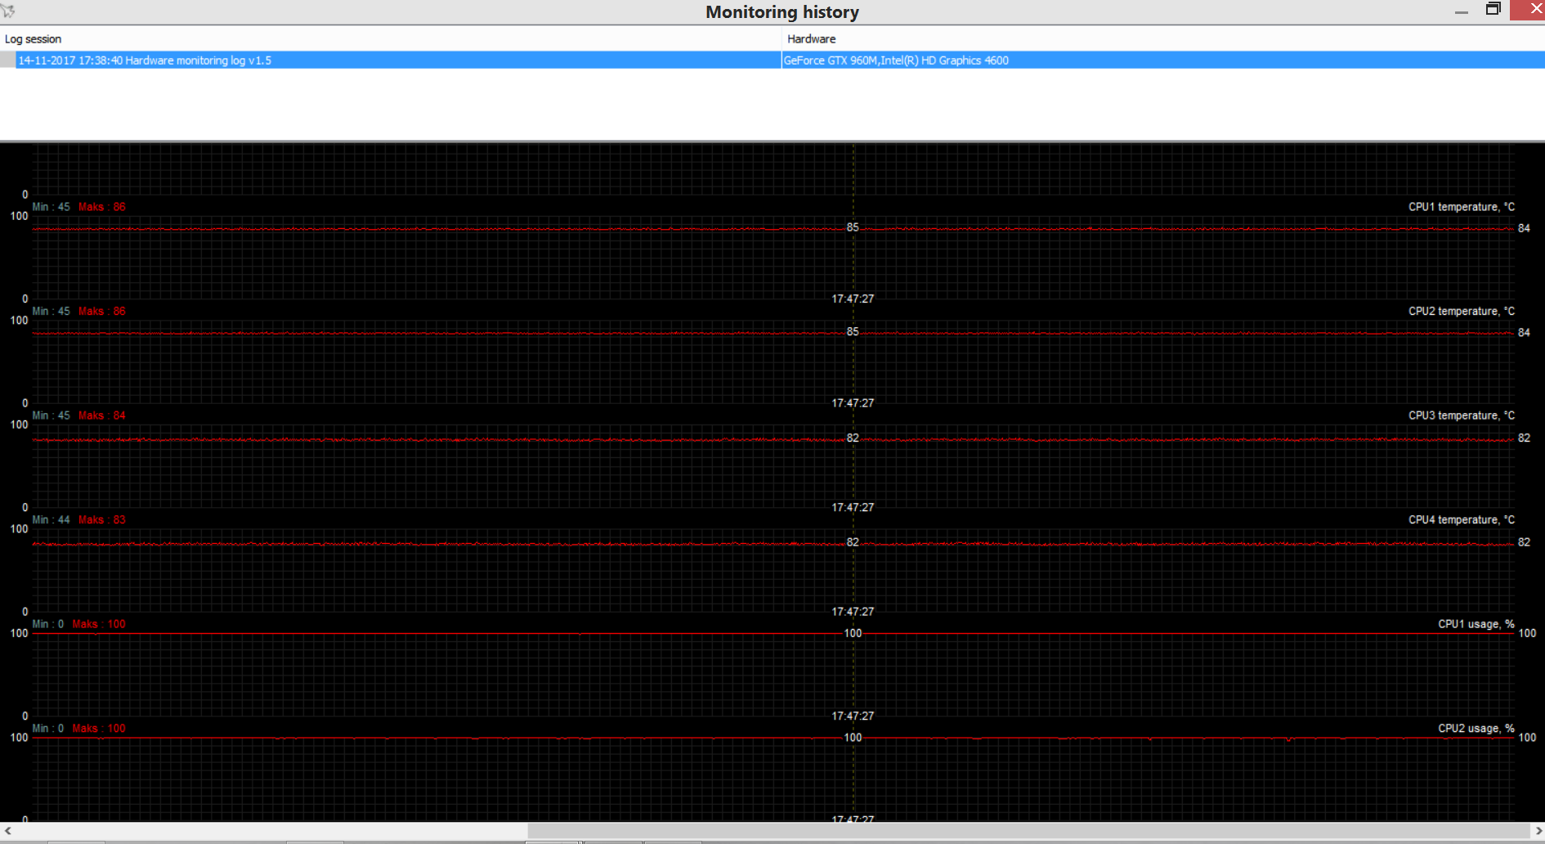This screenshot has height=844, width=1545.
Task: Click current value 84 right of CPU1 temperature graph
Action: (x=1524, y=228)
